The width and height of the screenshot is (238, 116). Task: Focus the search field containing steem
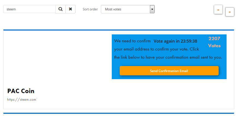pos(29,9)
